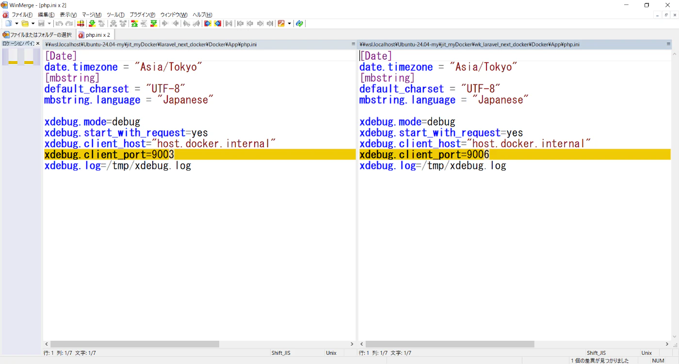Screen dimensions: 679x364
Task: Click the Copy All to Left icon
Action: click(x=217, y=23)
